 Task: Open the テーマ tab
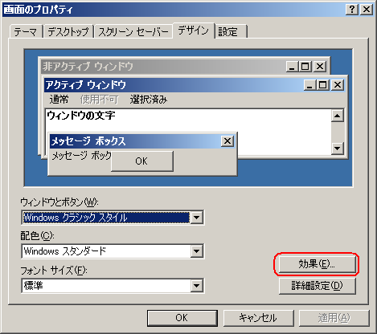[x=26, y=32]
